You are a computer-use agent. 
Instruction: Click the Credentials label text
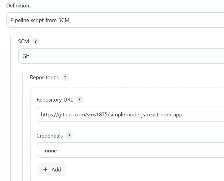click(x=50, y=136)
